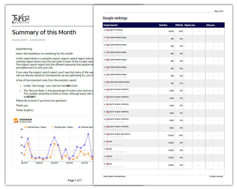The image size is (237, 189).
Task: Click the 04/09/19 x-axis label on chart
Action: [x=54, y=163]
